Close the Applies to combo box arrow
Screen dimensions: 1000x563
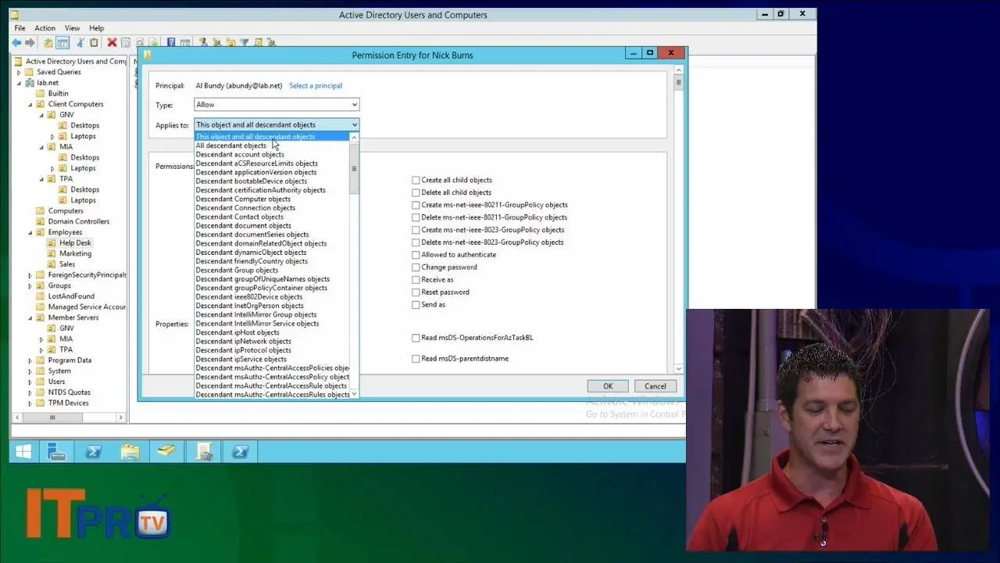(x=354, y=125)
